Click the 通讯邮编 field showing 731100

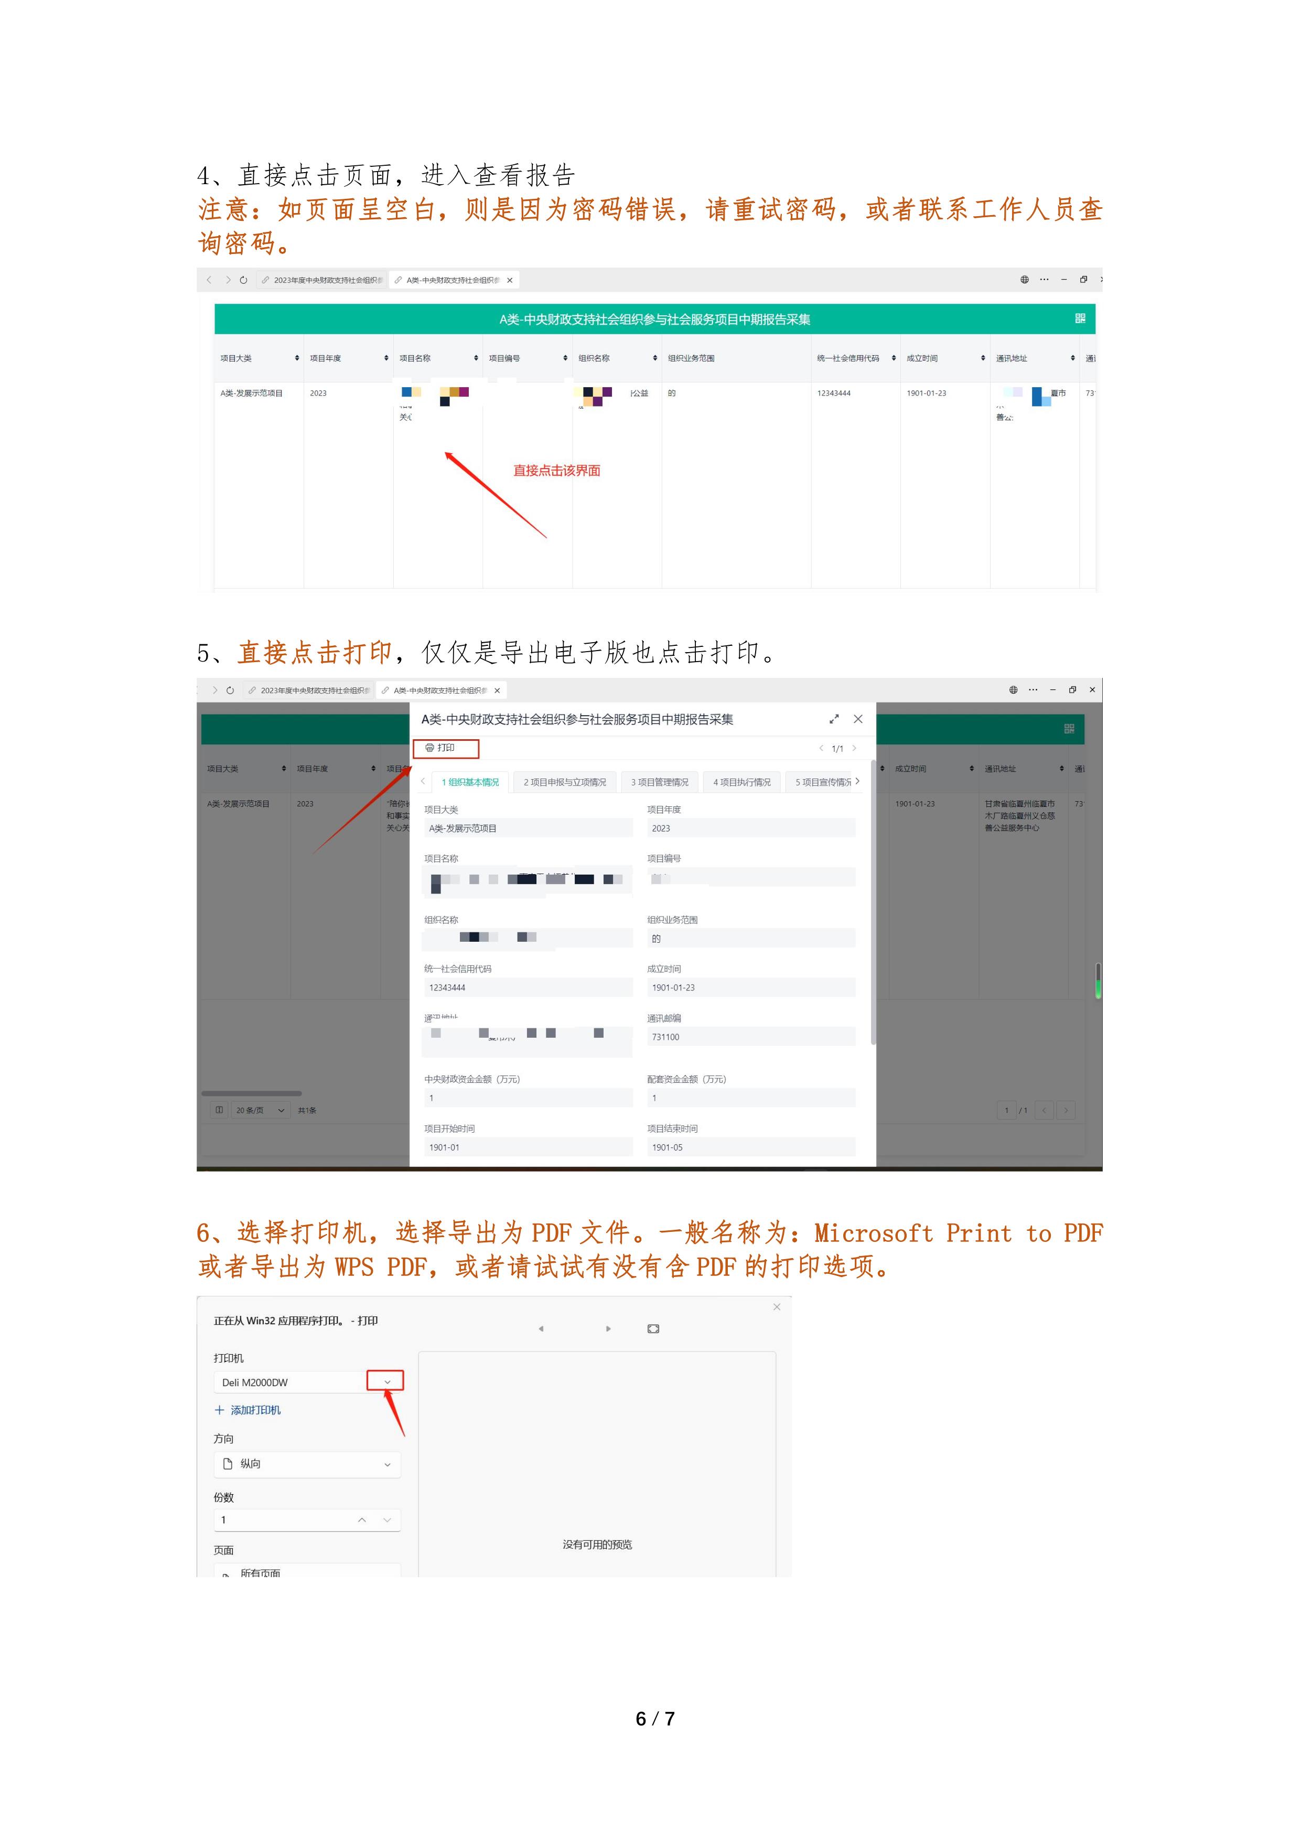coord(751,1037)
